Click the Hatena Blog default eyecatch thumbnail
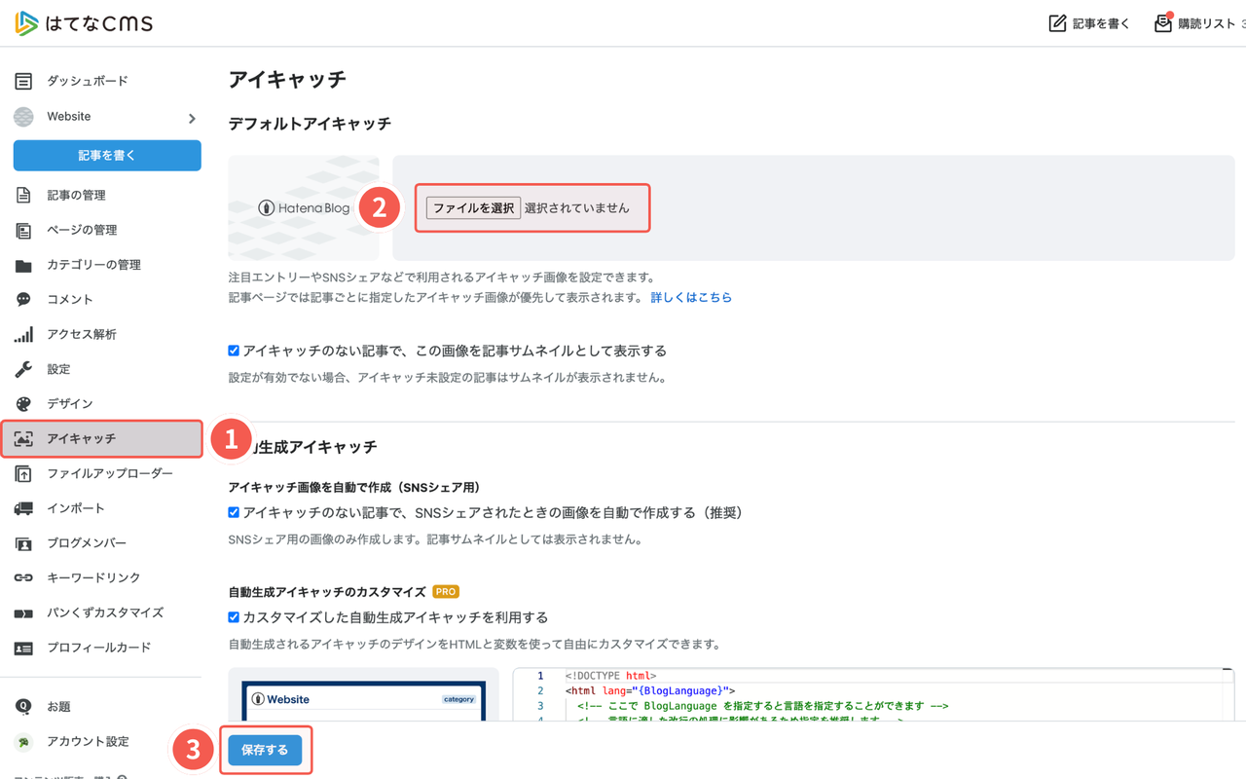Screen dimensions: 1246x779 pos(303,207)
